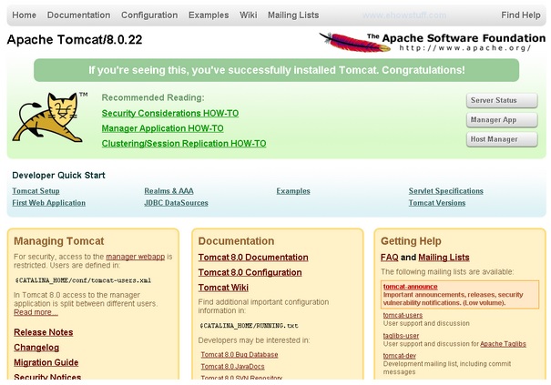Viewport: 551px width, 385px height.
Task: Click the Developer Quick Start heading
Action: [x=58, y=175]
